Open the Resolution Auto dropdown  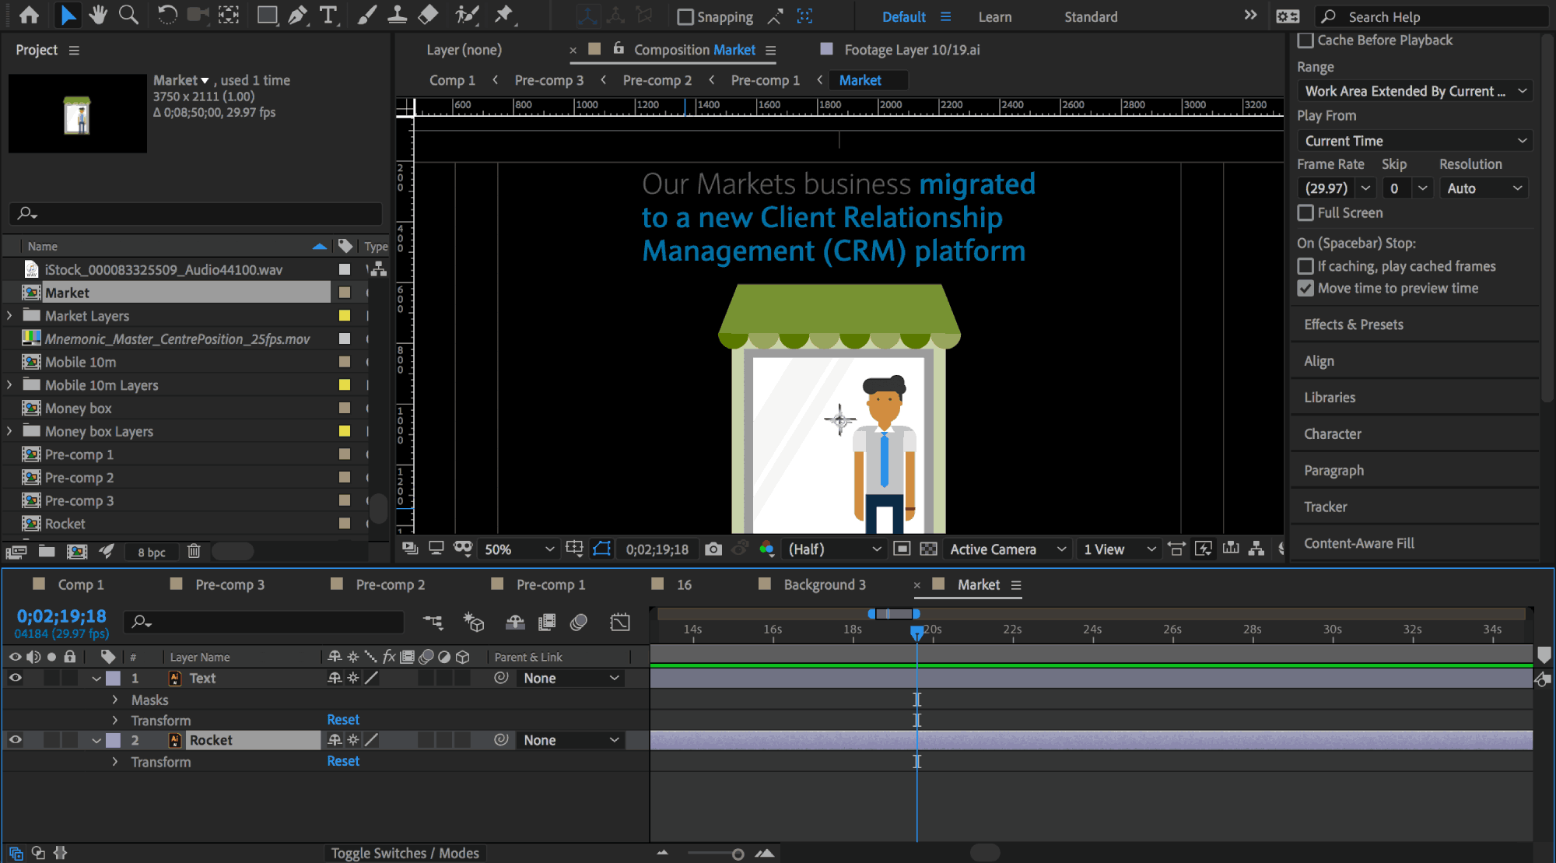(1484, 188)
